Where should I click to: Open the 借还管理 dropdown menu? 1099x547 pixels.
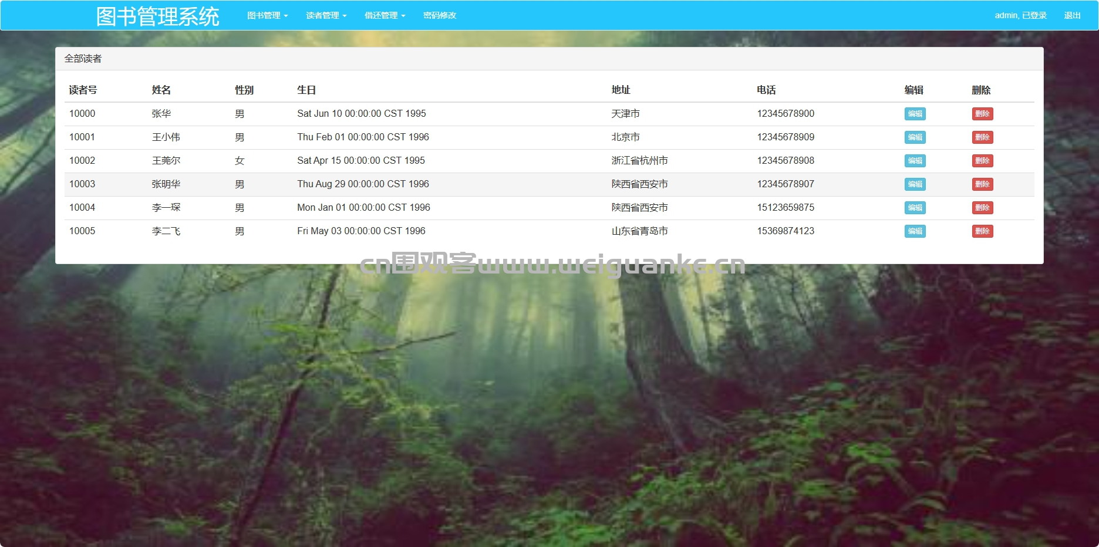pos(385,15)
